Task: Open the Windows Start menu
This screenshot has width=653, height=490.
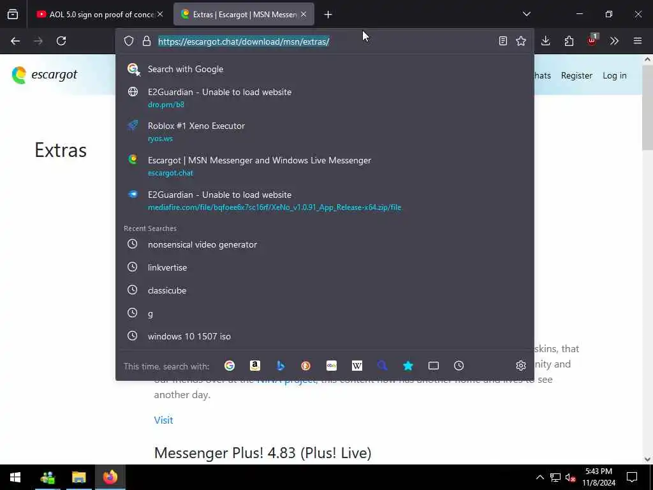Action: 15,477
